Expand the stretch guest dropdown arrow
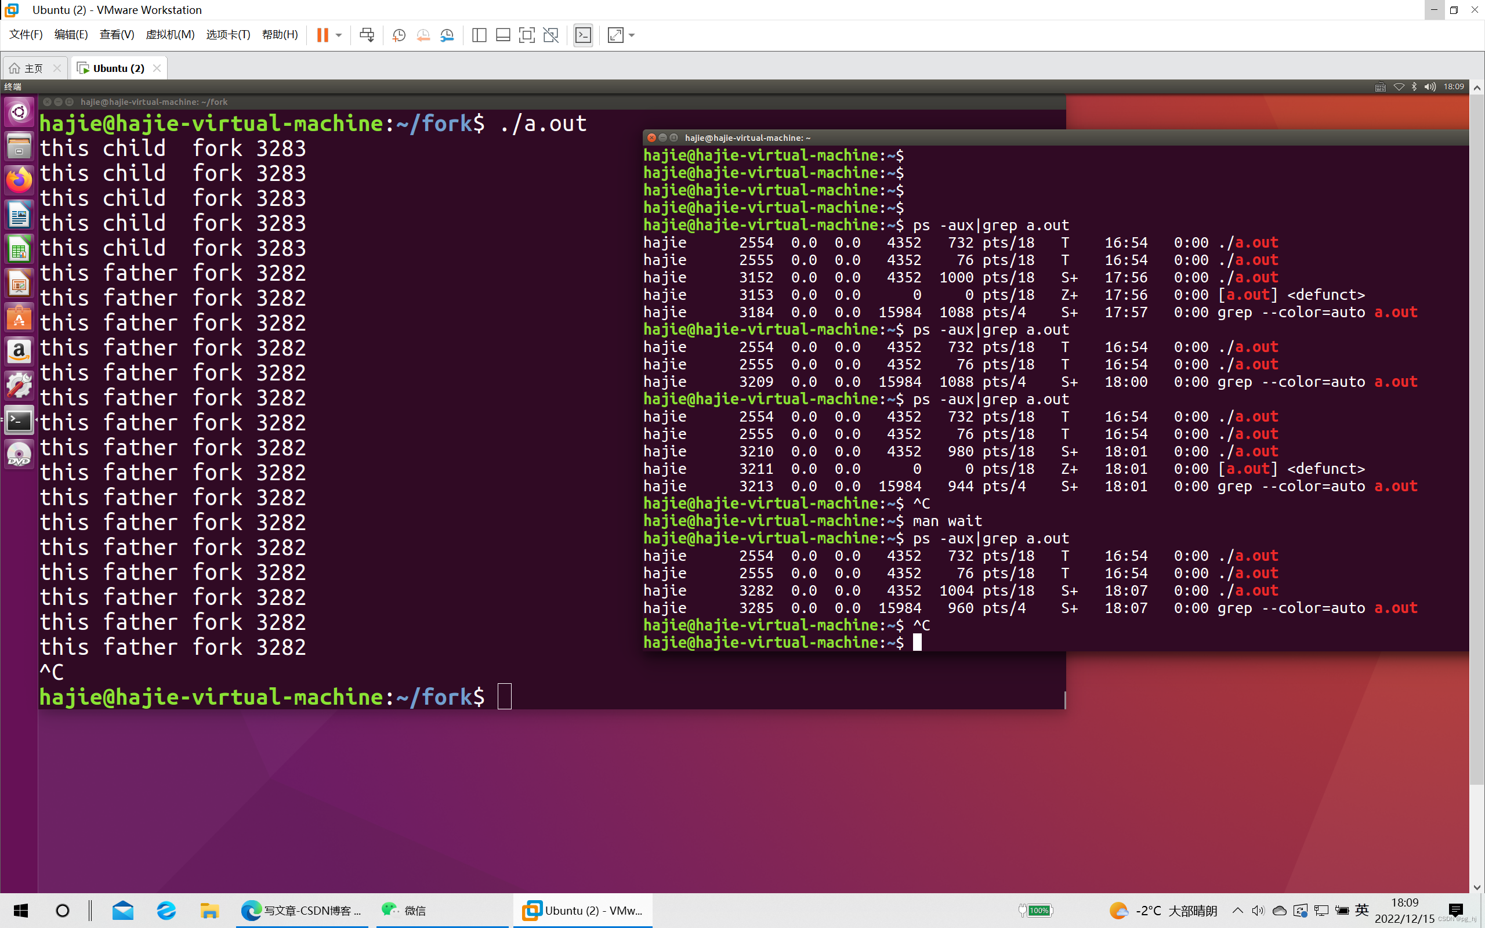Screen dimensions: 1485x928 [x=632, y=35]
